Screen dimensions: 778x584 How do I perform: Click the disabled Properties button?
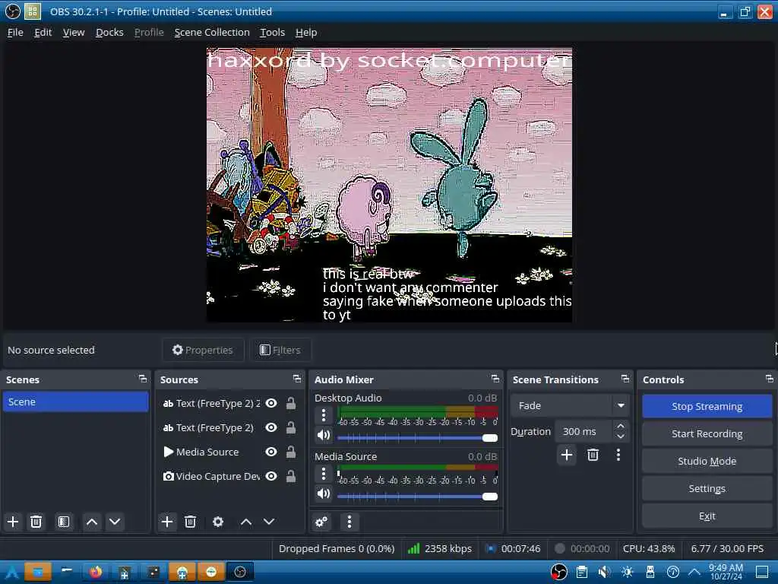(202, 350)
